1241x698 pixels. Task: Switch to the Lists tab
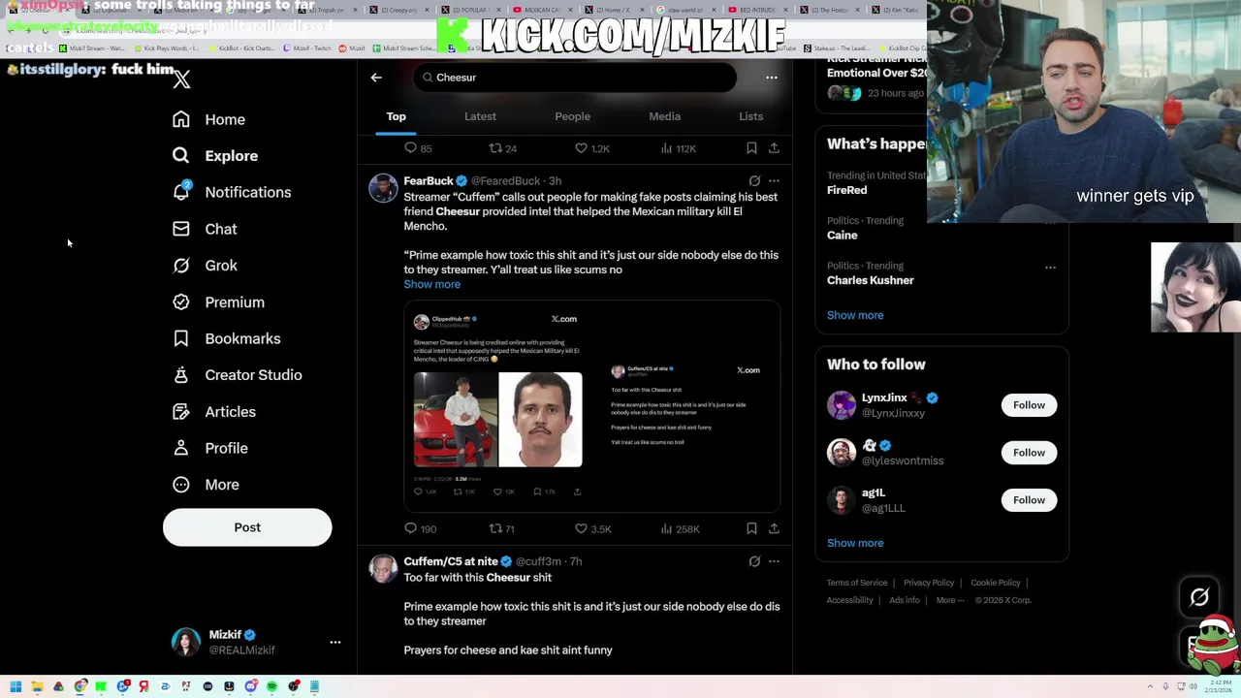coord(750,116)
